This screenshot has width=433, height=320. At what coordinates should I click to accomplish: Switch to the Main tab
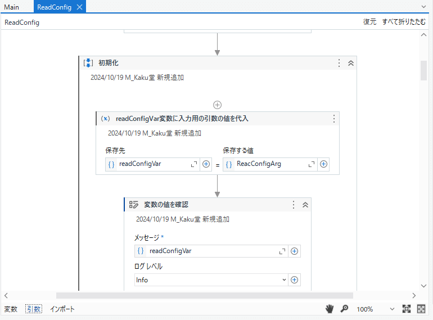point(12,7)
